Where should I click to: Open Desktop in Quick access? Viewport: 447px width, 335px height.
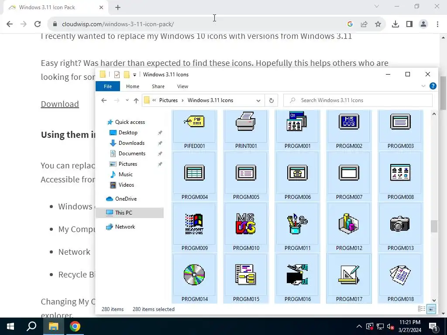pos(128,133)
